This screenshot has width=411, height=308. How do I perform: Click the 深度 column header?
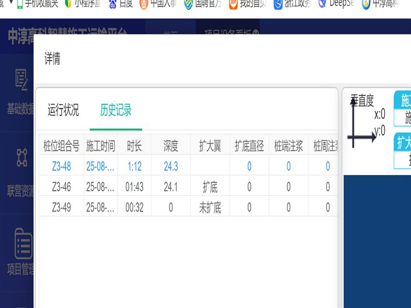pos(171,146)
